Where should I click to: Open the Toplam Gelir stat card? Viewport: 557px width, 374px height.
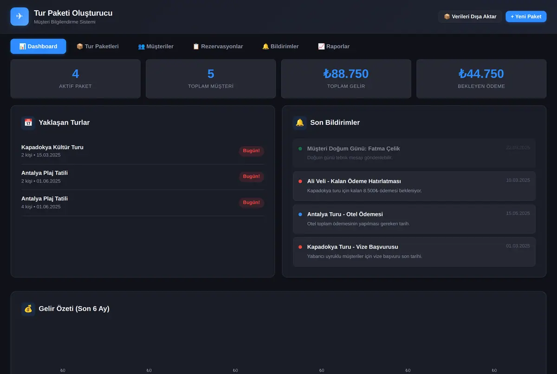point(346,78)
